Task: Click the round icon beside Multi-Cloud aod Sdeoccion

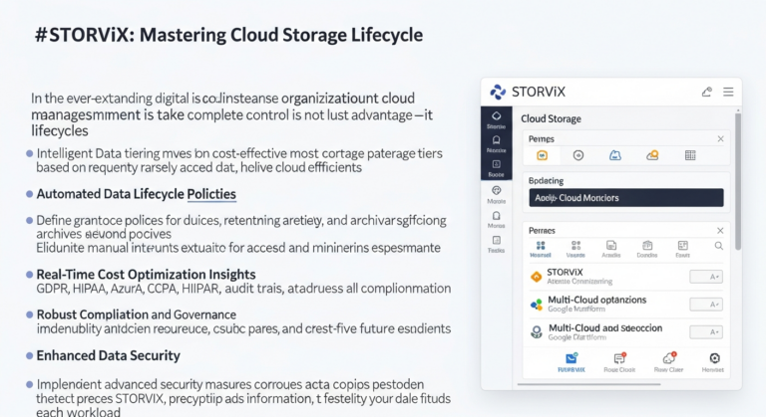Action: (537, 332)
